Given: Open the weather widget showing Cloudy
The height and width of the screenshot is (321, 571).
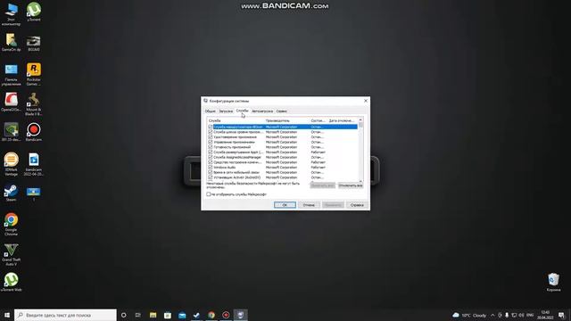Looking at the screenshot, I should 469,315.
